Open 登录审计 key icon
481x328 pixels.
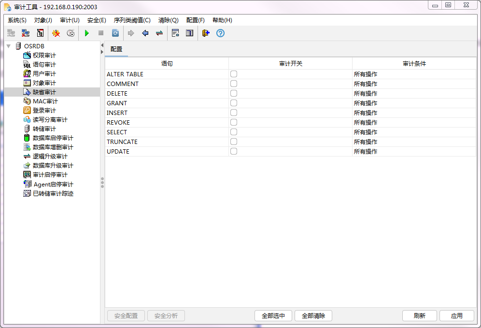click(28, 110)
